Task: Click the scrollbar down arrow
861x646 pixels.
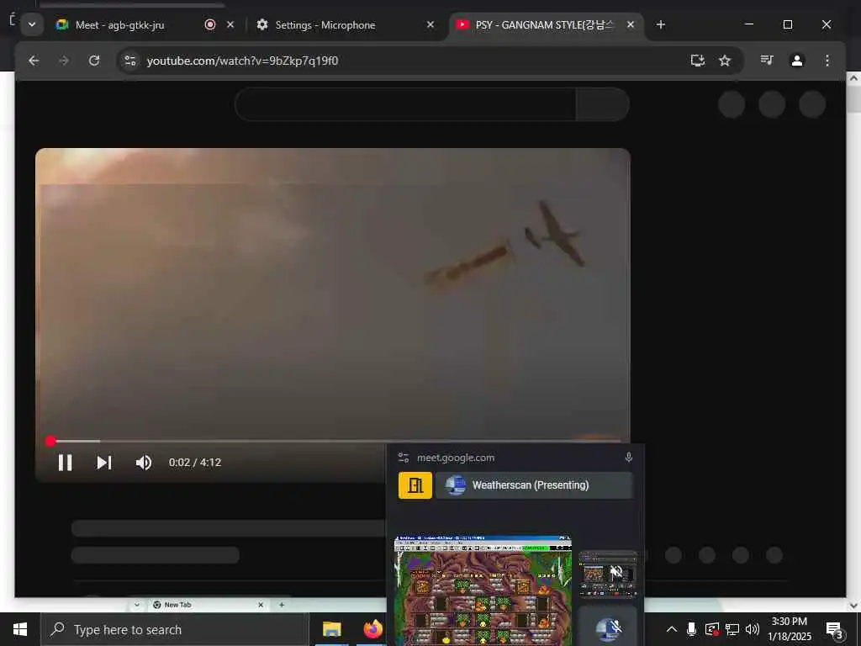Action: pyautogui.click(x=853, y=606)
